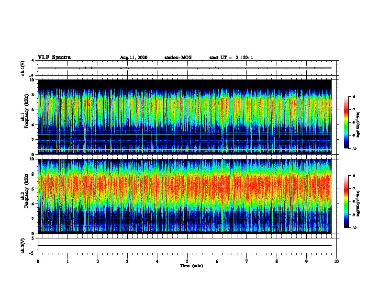Click the "1" minute time tick label
379x293 pixels.
[68, 261]
